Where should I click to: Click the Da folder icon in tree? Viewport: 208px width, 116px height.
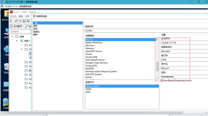point(26,83)
